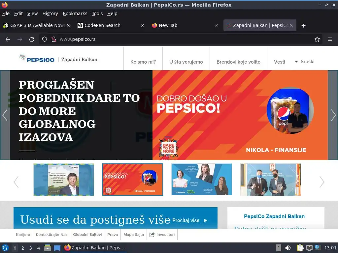Screen dimensions: 338x253
Task: Switch to workspace 3 in taskbar
Action: (x=31, y=248)
